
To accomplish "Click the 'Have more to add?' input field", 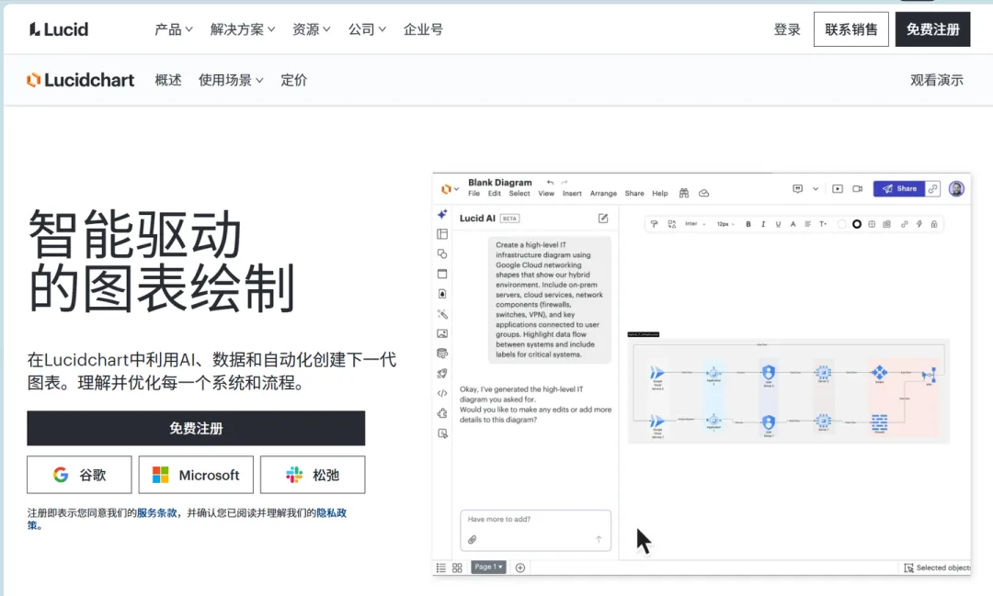I will pyautogui.click(x=536, y=530).
